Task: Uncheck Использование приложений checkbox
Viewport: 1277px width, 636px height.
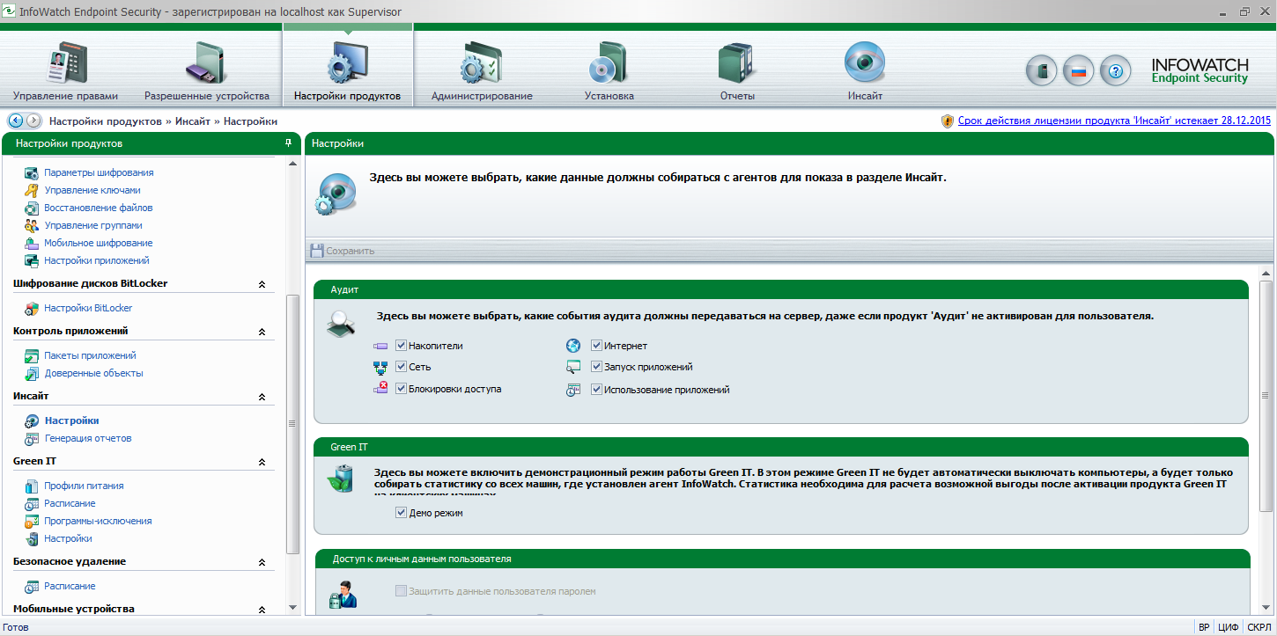Action: point(596,390)
